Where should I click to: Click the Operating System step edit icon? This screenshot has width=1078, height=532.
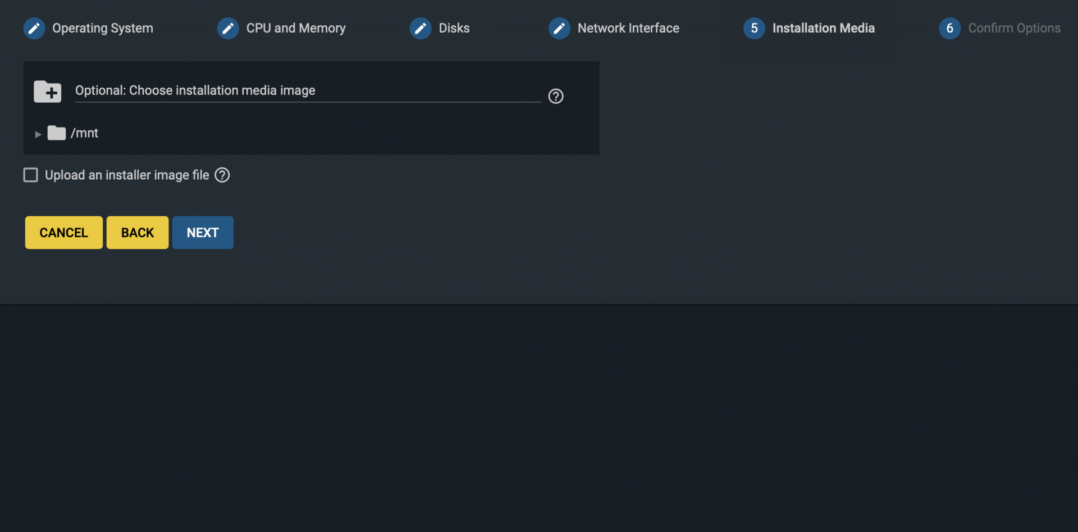pos(34,28)
